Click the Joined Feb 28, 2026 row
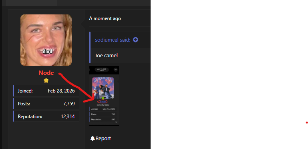 [46, 91]
